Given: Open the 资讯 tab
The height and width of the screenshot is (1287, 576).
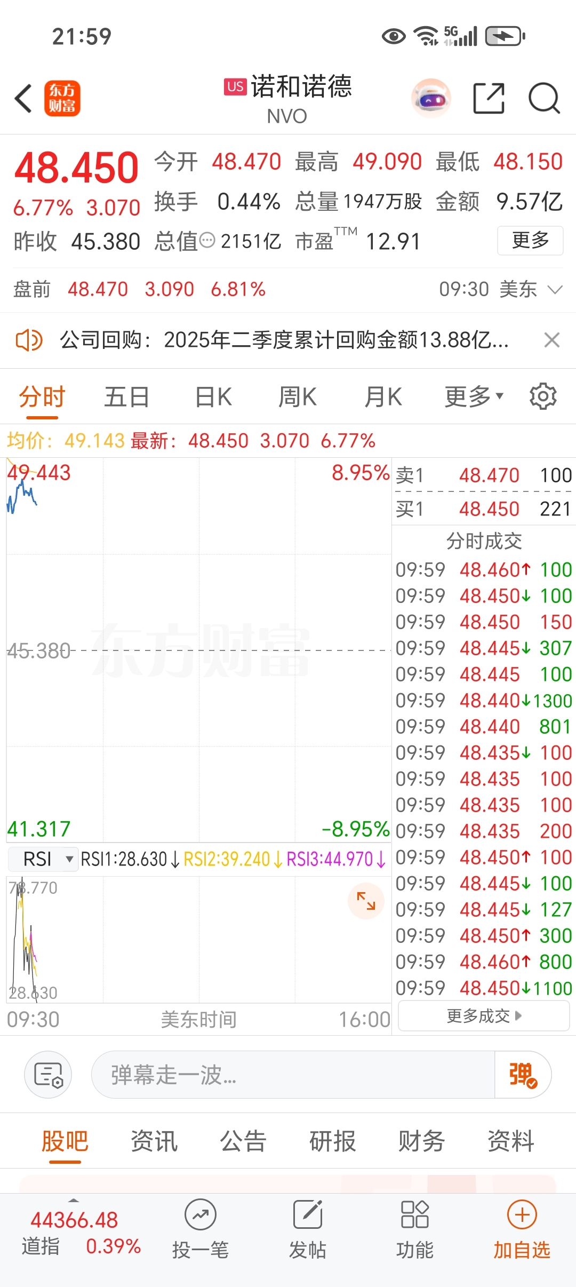Looking at the screenshot, I should (x=154, y=1141).
